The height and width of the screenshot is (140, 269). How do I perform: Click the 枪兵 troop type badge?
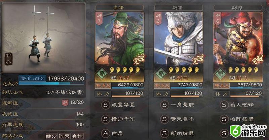pos(8,59)
